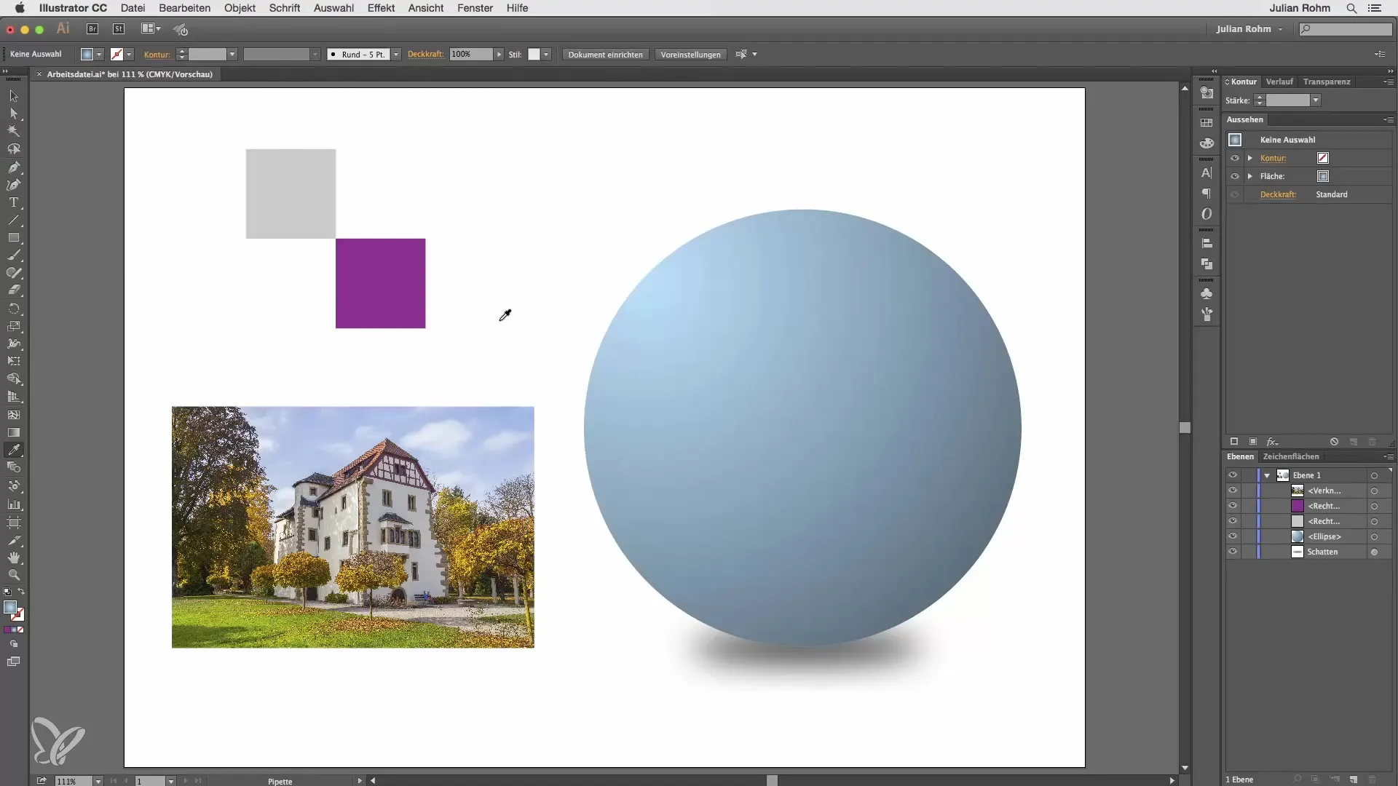The width and height of the screenshot is (1398, 786).
Task: Open the Kontur link in control bar
Action: pyautogui.click(x=157, y=55)
